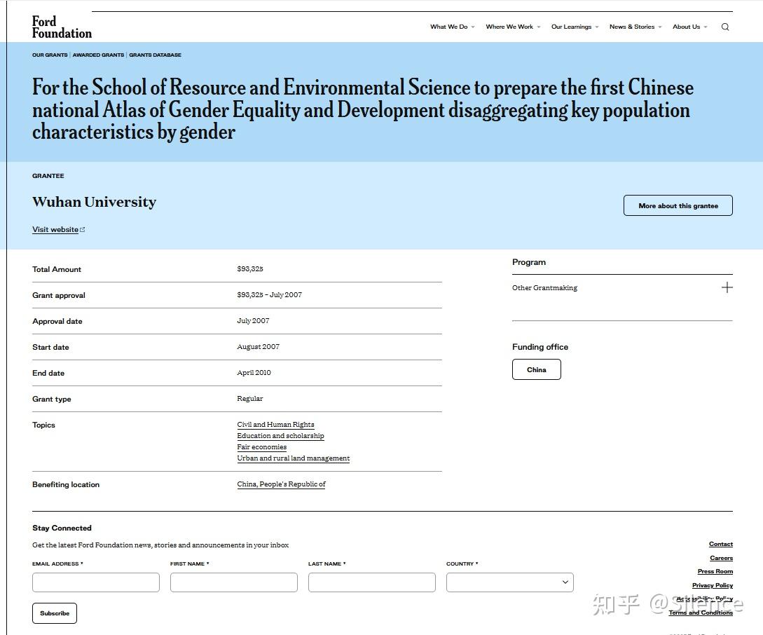Open the Careers footer link
Screen dimensions: 763x635
click(x=721, y=558)
